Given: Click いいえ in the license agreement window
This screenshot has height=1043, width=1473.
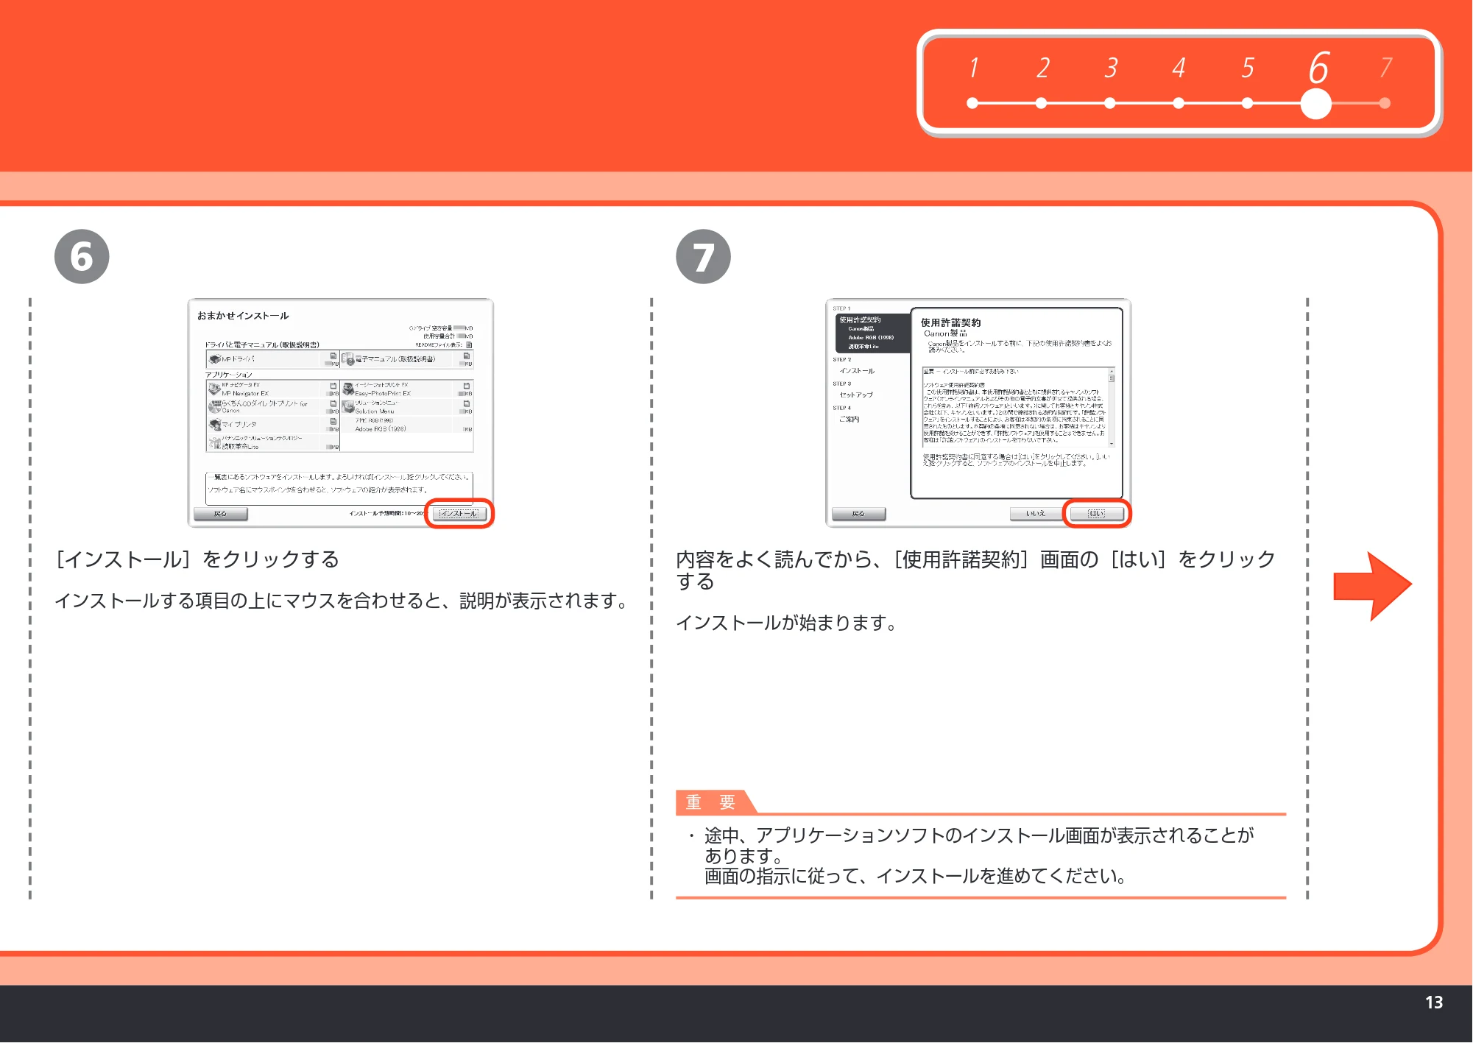Looking at the screenshot, I should pos(1036,514).
